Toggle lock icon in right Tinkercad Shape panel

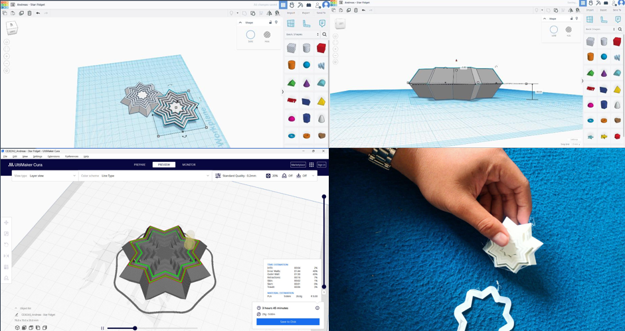click(571, 19)
